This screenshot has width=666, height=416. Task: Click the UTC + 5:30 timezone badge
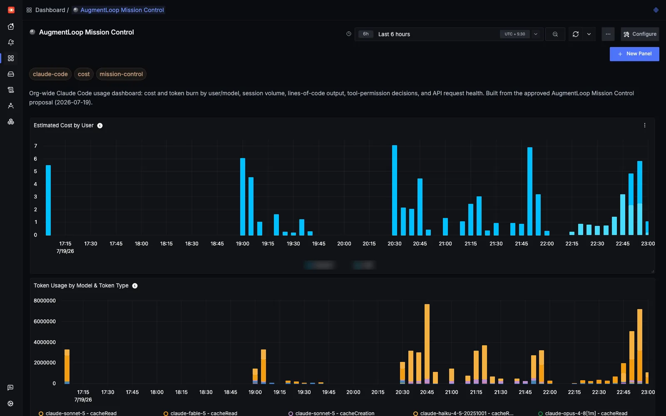coord(515,34)
